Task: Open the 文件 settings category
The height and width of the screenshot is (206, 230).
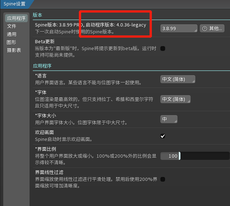Action: click(x=12, y=26)
